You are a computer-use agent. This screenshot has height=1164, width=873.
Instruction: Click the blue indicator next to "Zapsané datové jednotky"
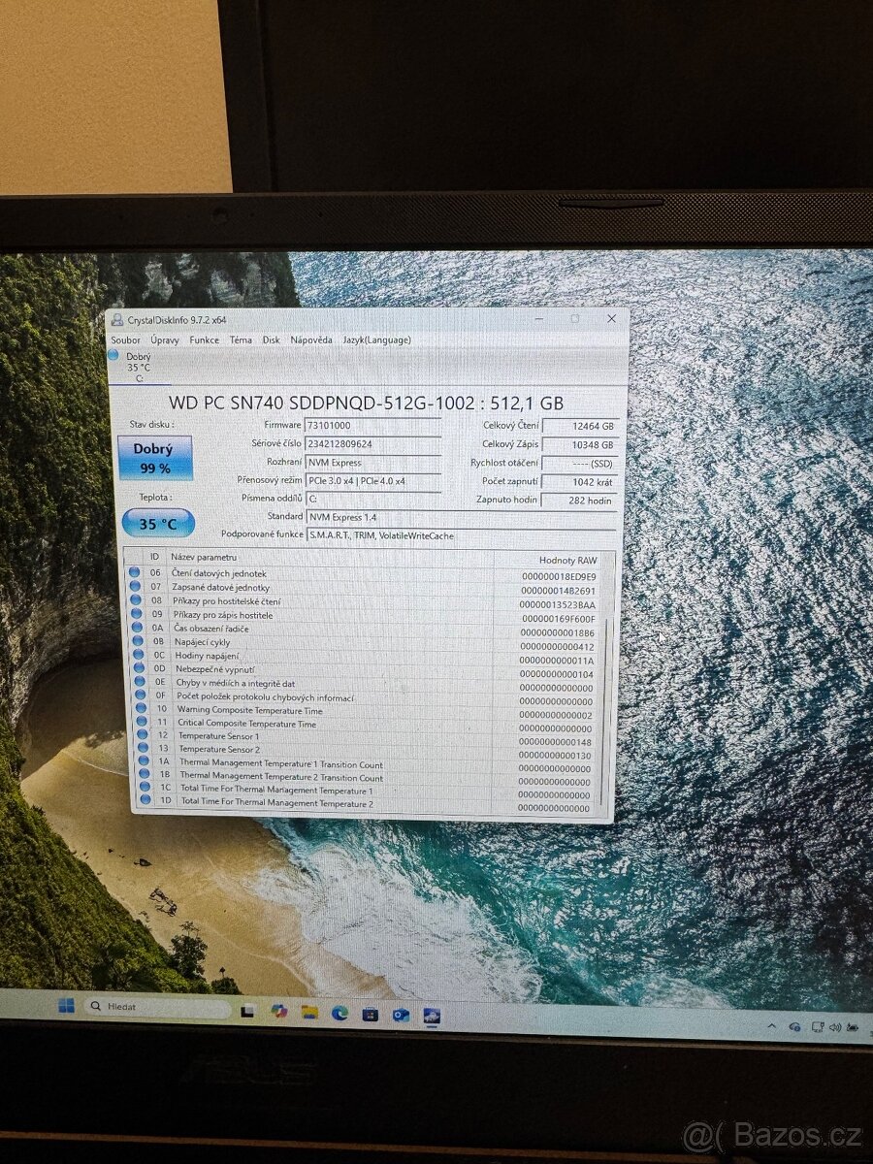[135, 587]
